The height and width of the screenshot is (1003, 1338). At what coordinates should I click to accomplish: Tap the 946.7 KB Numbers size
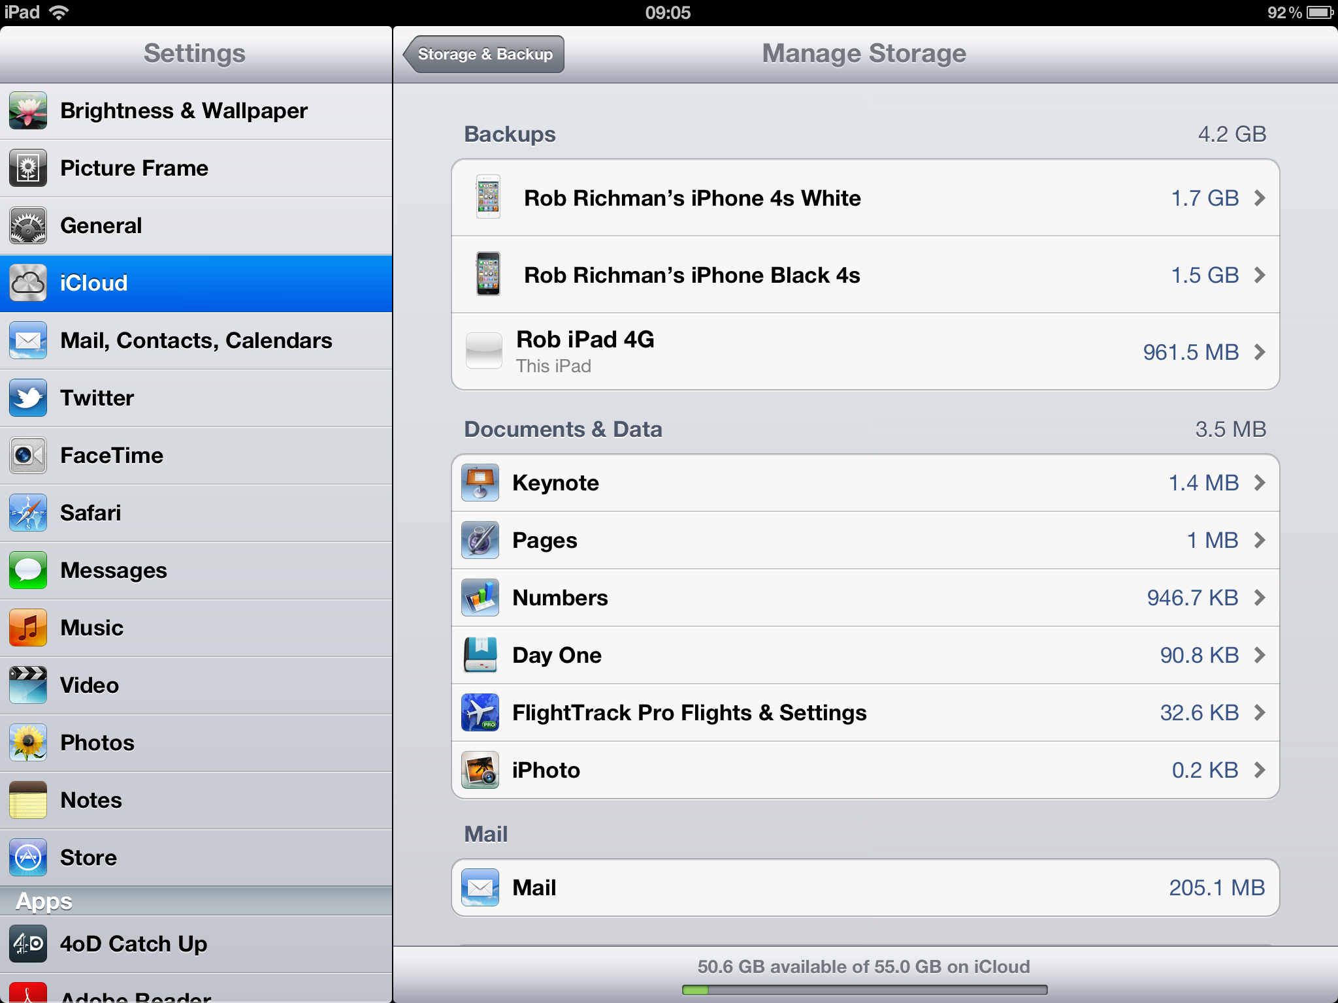click(x=1193, y=597)
